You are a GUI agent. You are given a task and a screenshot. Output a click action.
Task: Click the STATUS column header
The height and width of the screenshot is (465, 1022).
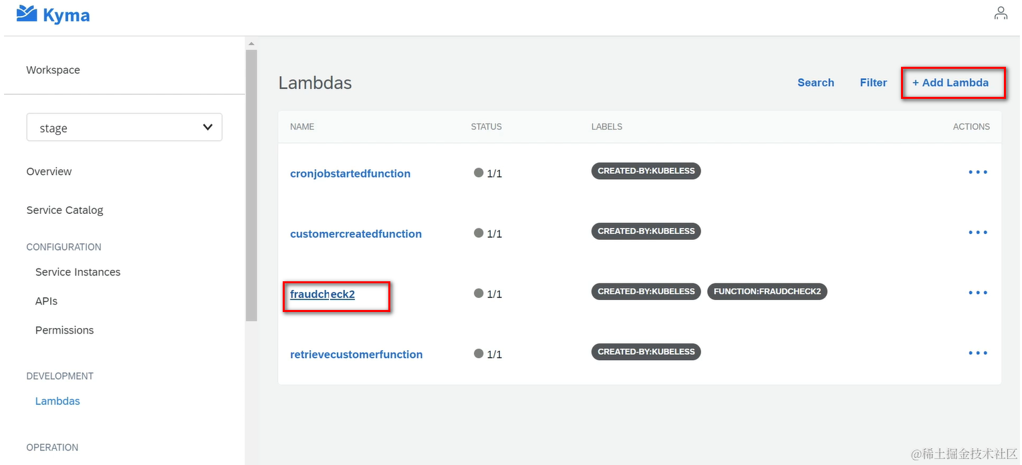click(x=486, y=126)
